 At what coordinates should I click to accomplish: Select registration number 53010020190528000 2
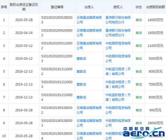coord(57,110)
